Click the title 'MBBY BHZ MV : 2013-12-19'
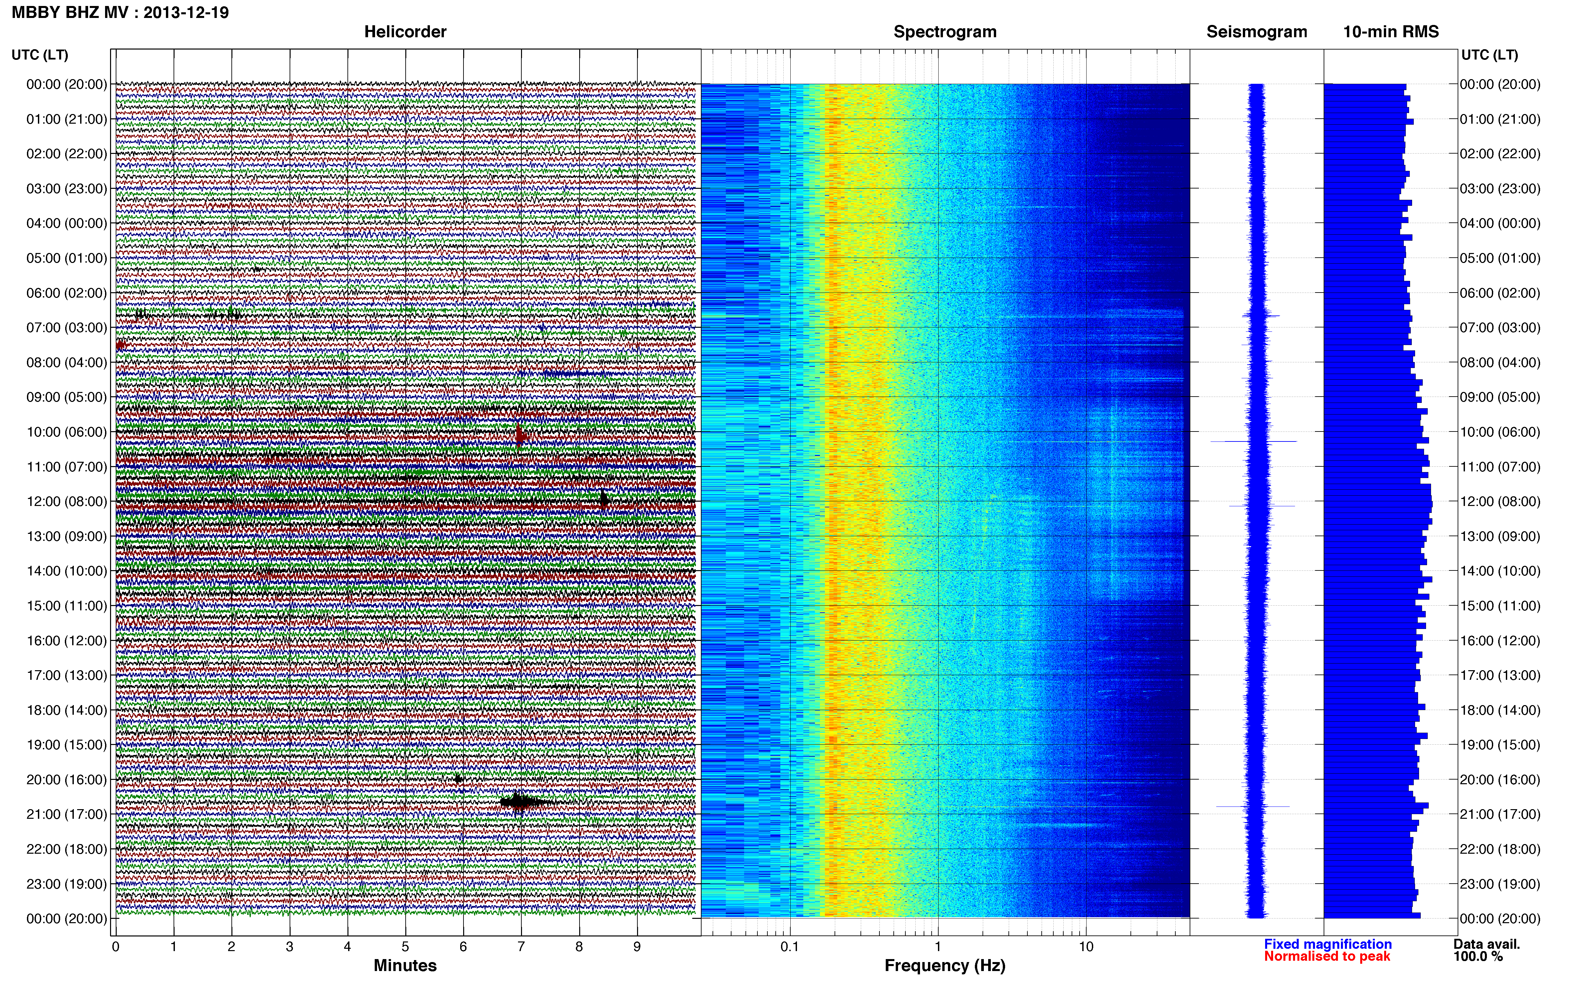This screenshot has width=1576, height=985. click(x=121, y=12)
